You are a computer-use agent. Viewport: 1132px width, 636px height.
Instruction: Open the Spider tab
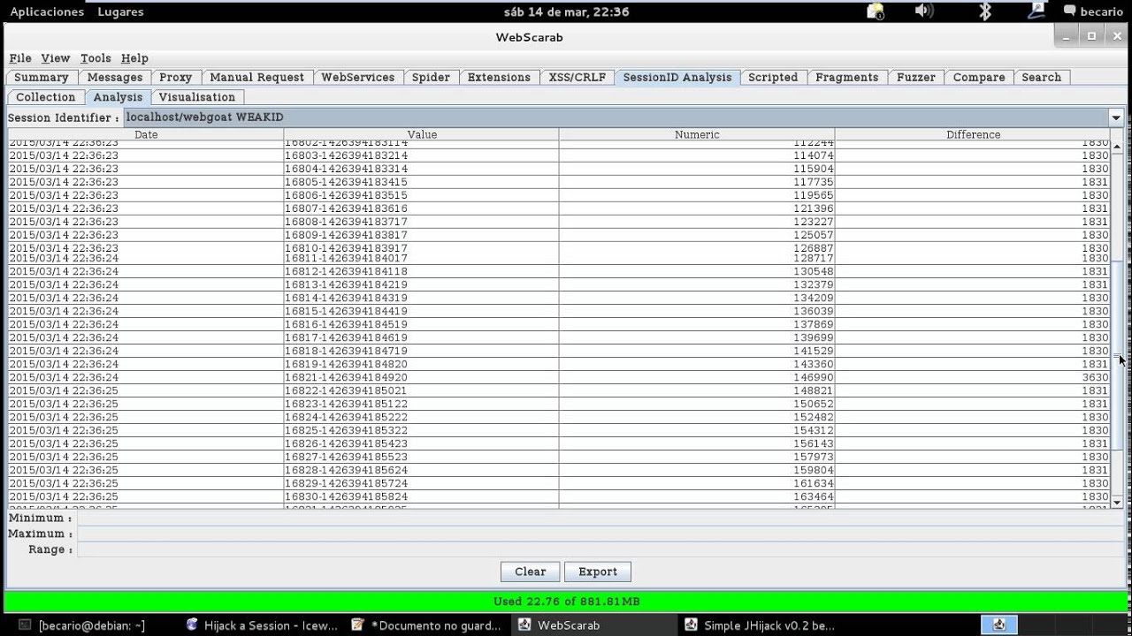431,77
